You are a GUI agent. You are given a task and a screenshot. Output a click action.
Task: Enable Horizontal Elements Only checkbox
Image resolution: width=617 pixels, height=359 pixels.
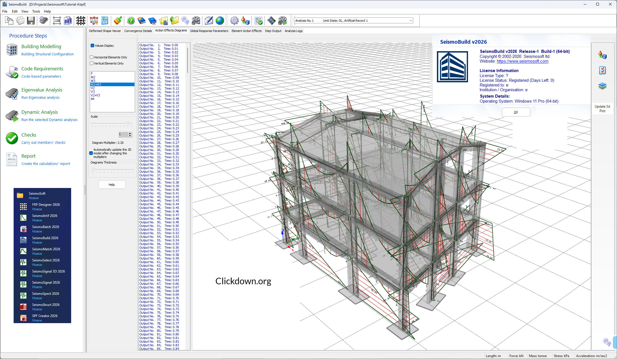click(92, 57)
